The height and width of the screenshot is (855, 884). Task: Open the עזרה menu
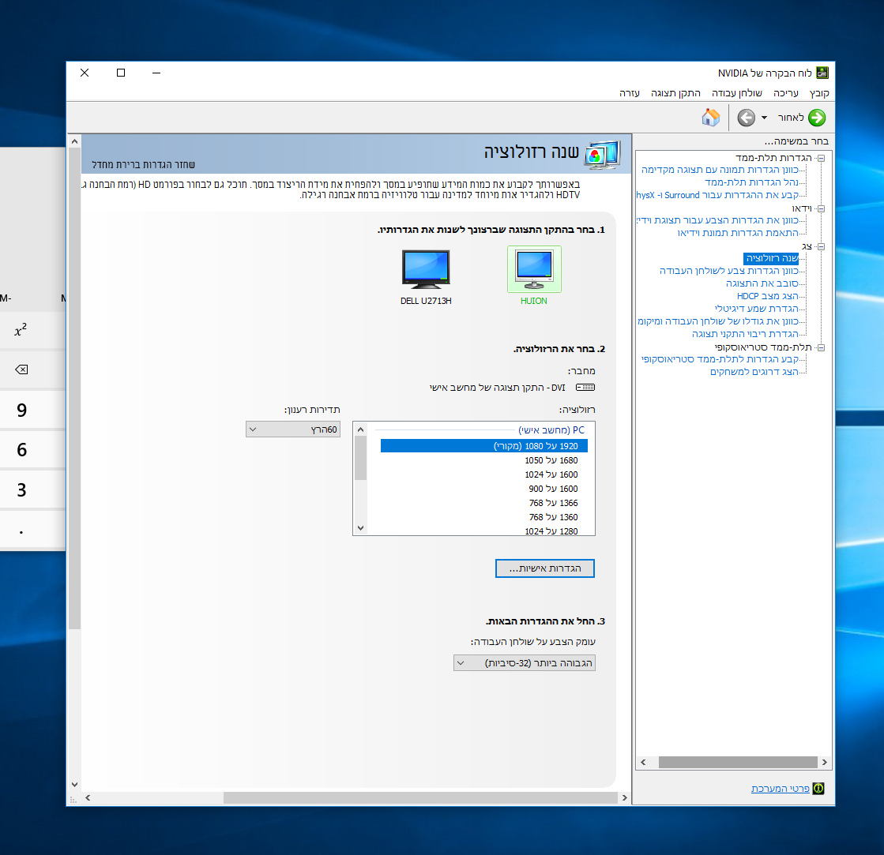(628, 92)
